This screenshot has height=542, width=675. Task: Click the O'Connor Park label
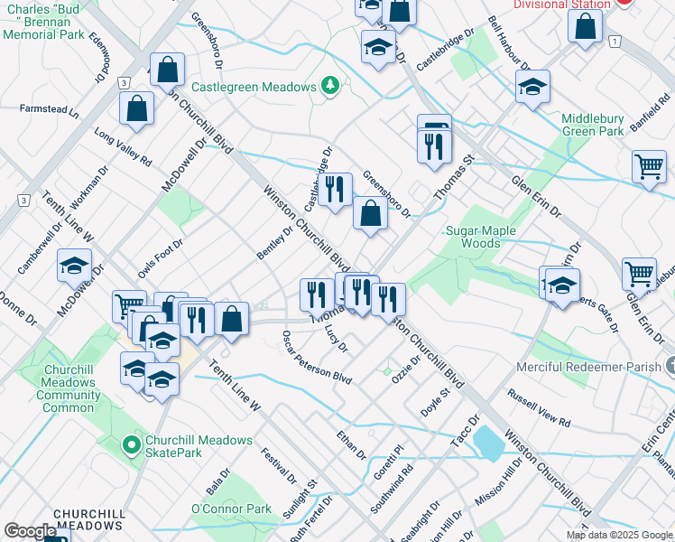click(x=231, y=509)
